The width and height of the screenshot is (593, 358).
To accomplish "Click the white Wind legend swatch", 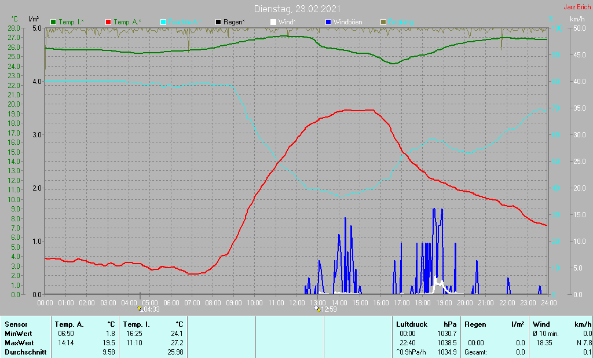I will coord(273,23).
